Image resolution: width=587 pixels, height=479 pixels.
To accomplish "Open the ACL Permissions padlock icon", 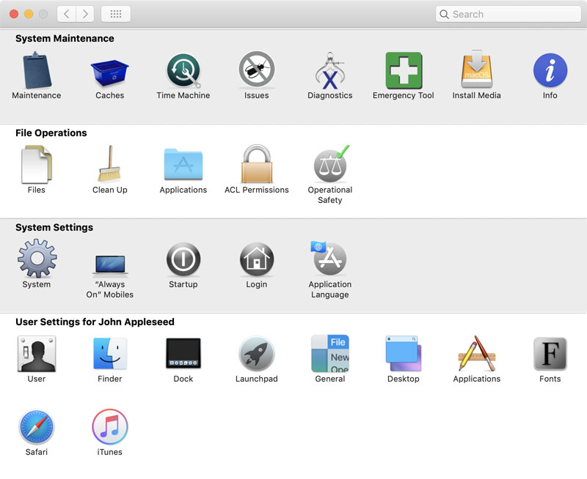I will 256,165.
